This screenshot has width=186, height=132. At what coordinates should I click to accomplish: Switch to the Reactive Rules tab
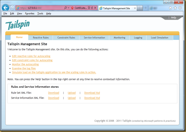41,38
